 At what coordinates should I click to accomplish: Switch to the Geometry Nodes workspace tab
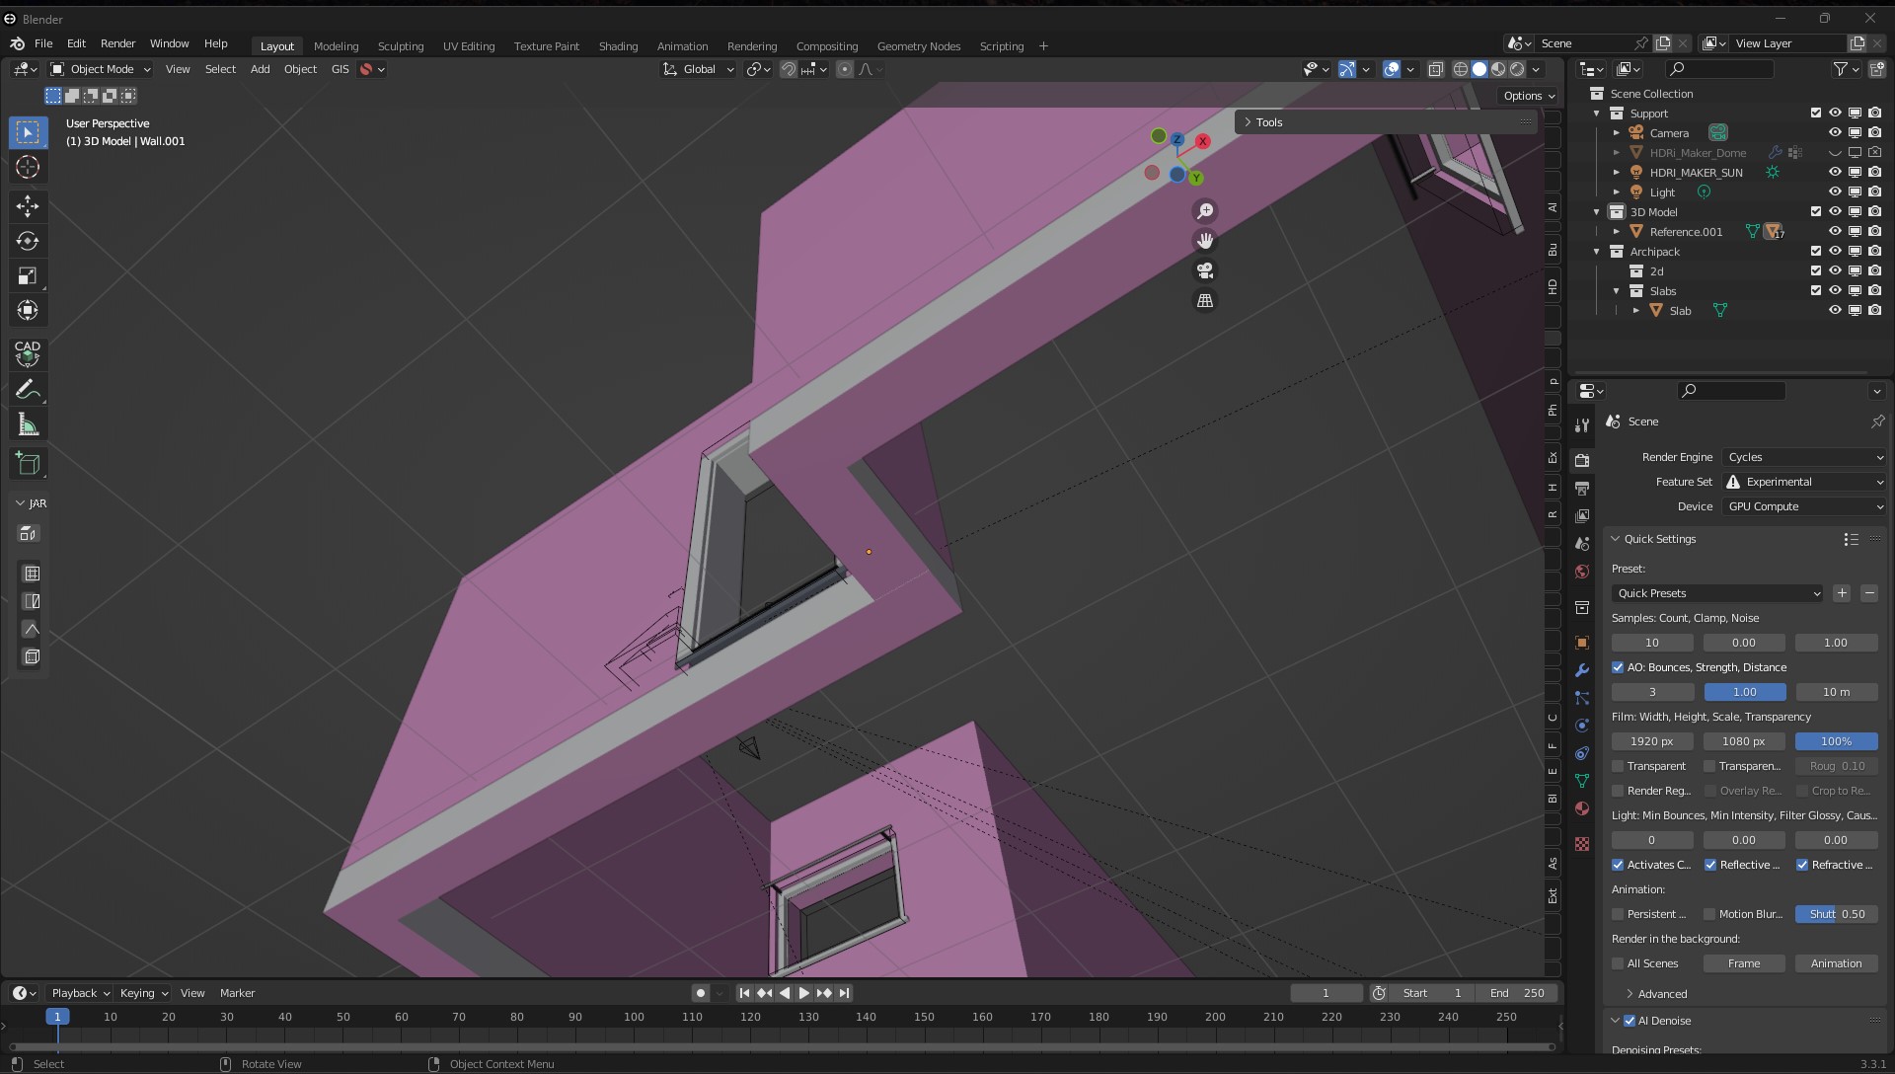(918, 46)
